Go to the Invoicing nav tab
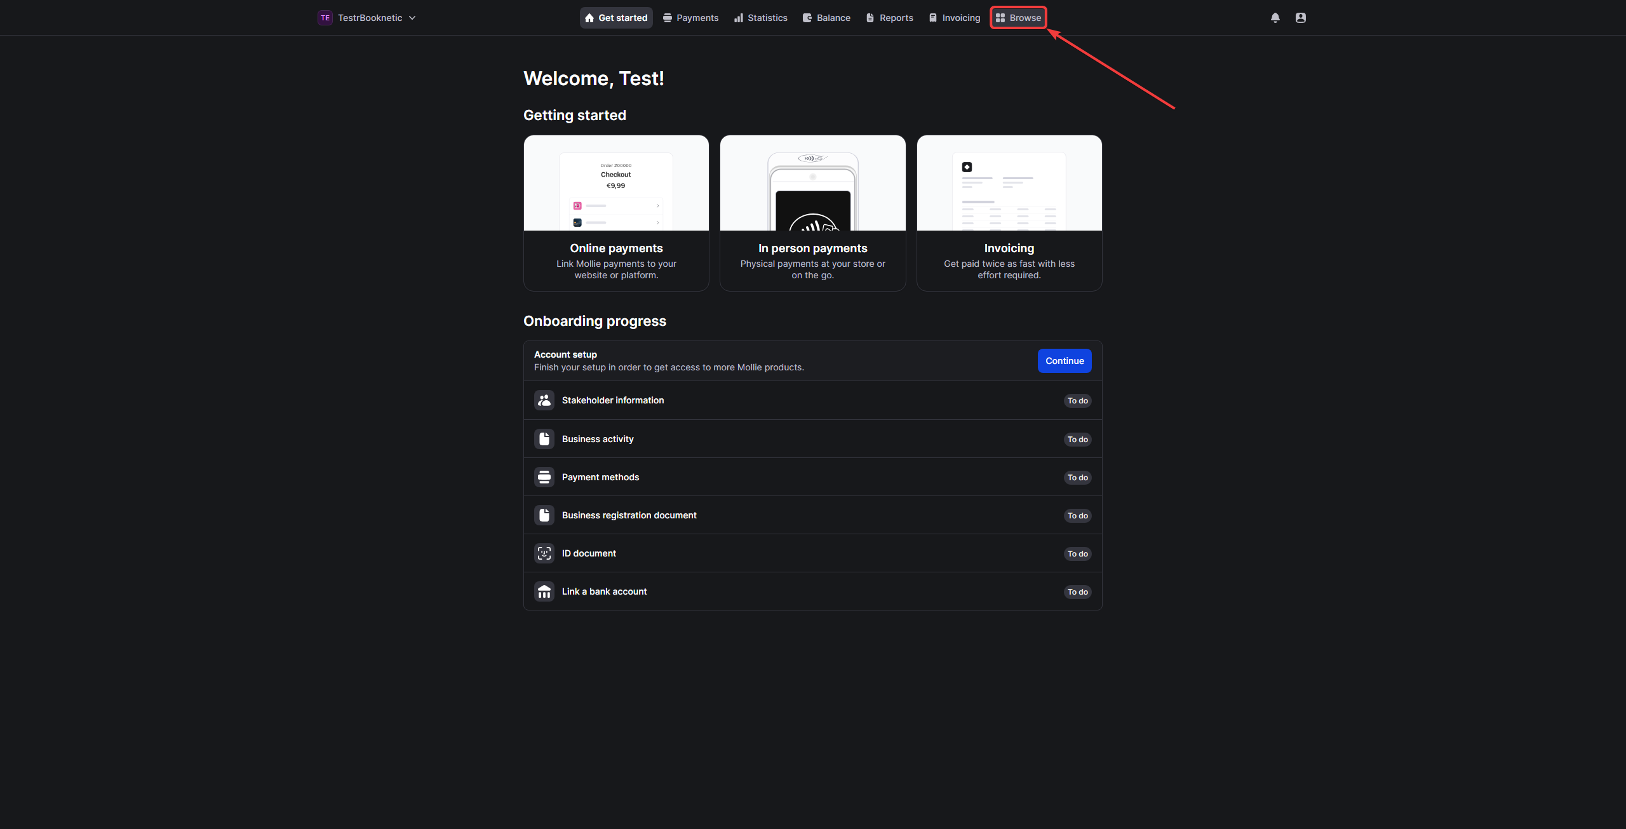This screenshot has height=829, width=1626. click(955, 18)
